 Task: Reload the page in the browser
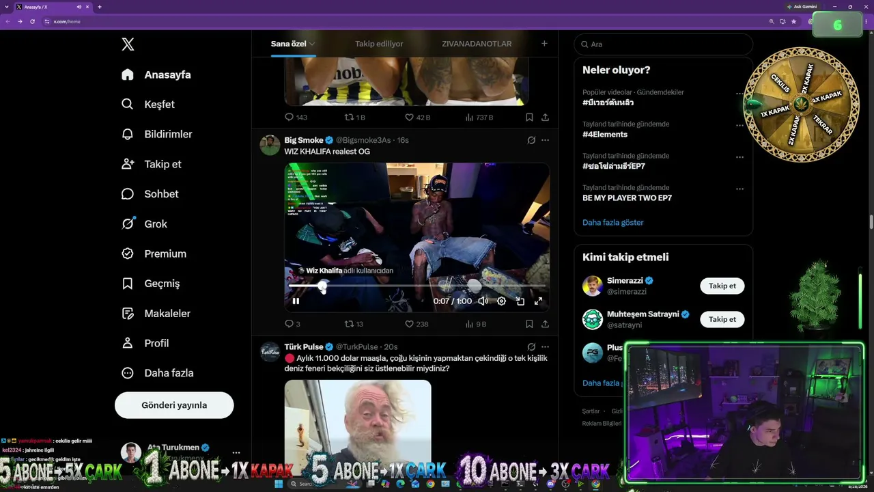pyautogui.click(x=32, y=21)
